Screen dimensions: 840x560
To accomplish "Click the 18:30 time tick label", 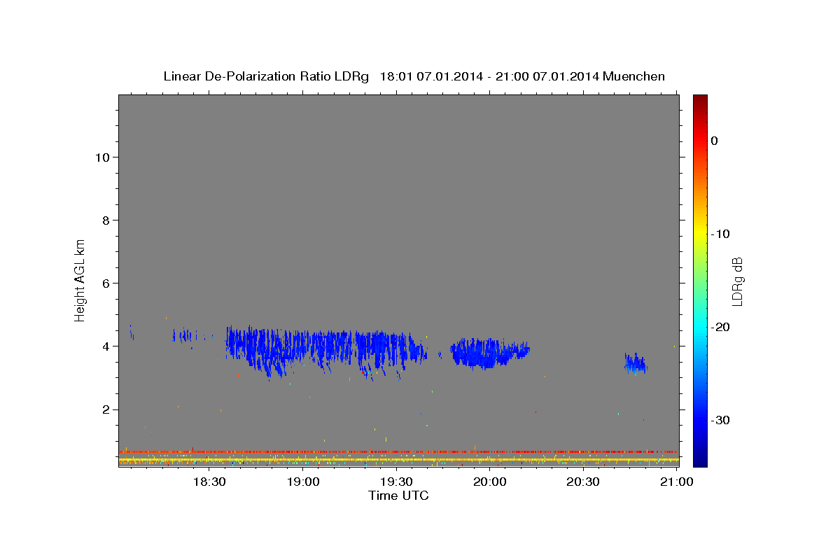I will click(x=209, y=482).
